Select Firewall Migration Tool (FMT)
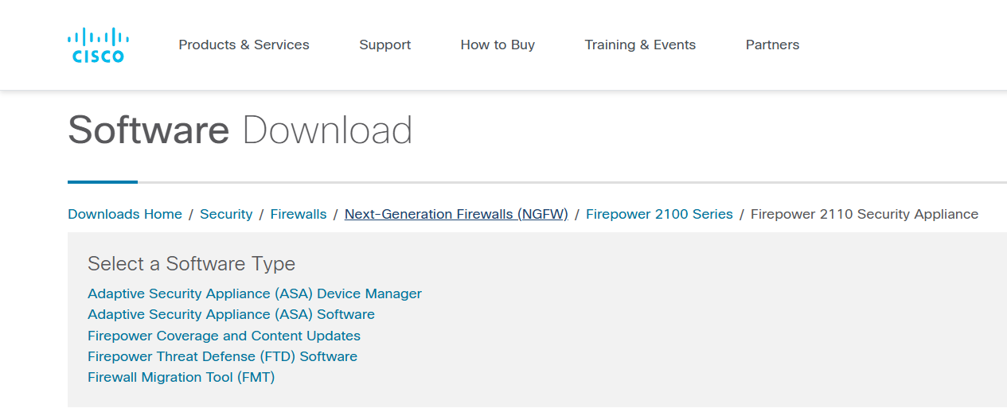Screen dimensions: 1007x408 tap(181, 377)
